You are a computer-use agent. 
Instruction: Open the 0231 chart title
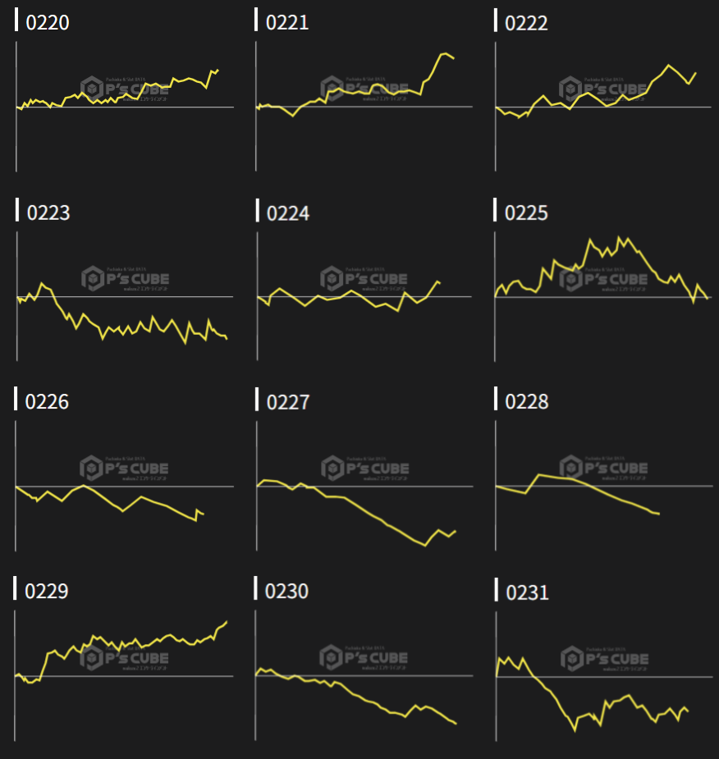point(527,592)
